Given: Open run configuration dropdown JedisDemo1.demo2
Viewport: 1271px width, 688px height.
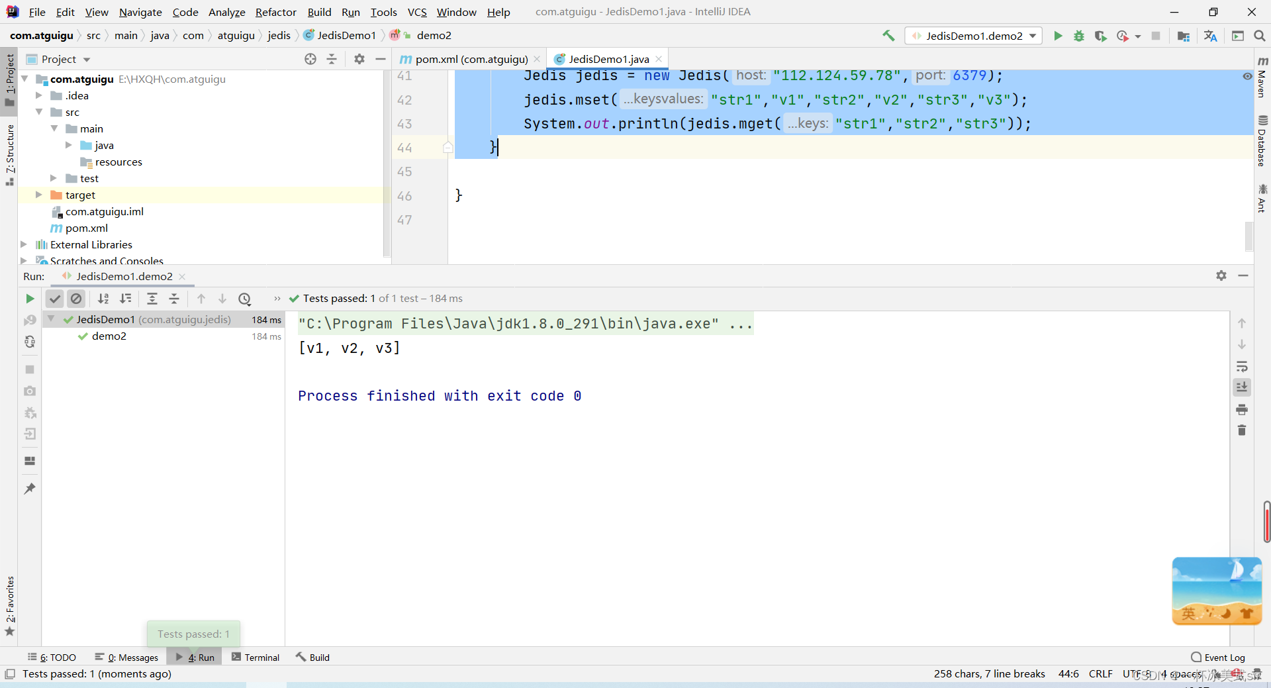Looking at the screenshot, I should click(973, 36).
